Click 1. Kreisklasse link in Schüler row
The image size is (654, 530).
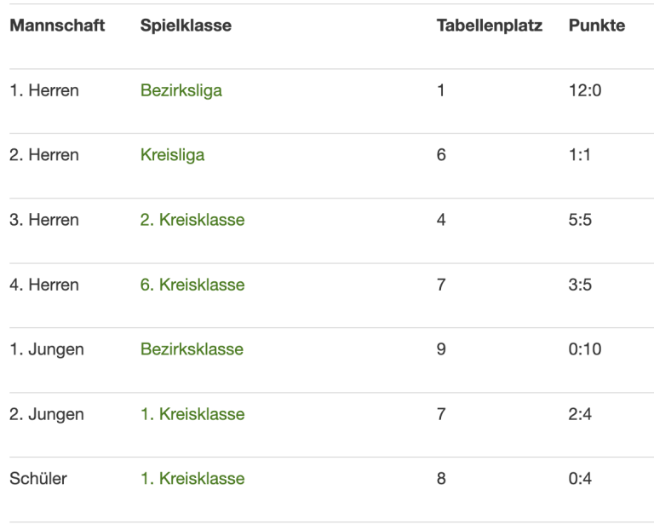pyautogui.click(x=192, y=479)
